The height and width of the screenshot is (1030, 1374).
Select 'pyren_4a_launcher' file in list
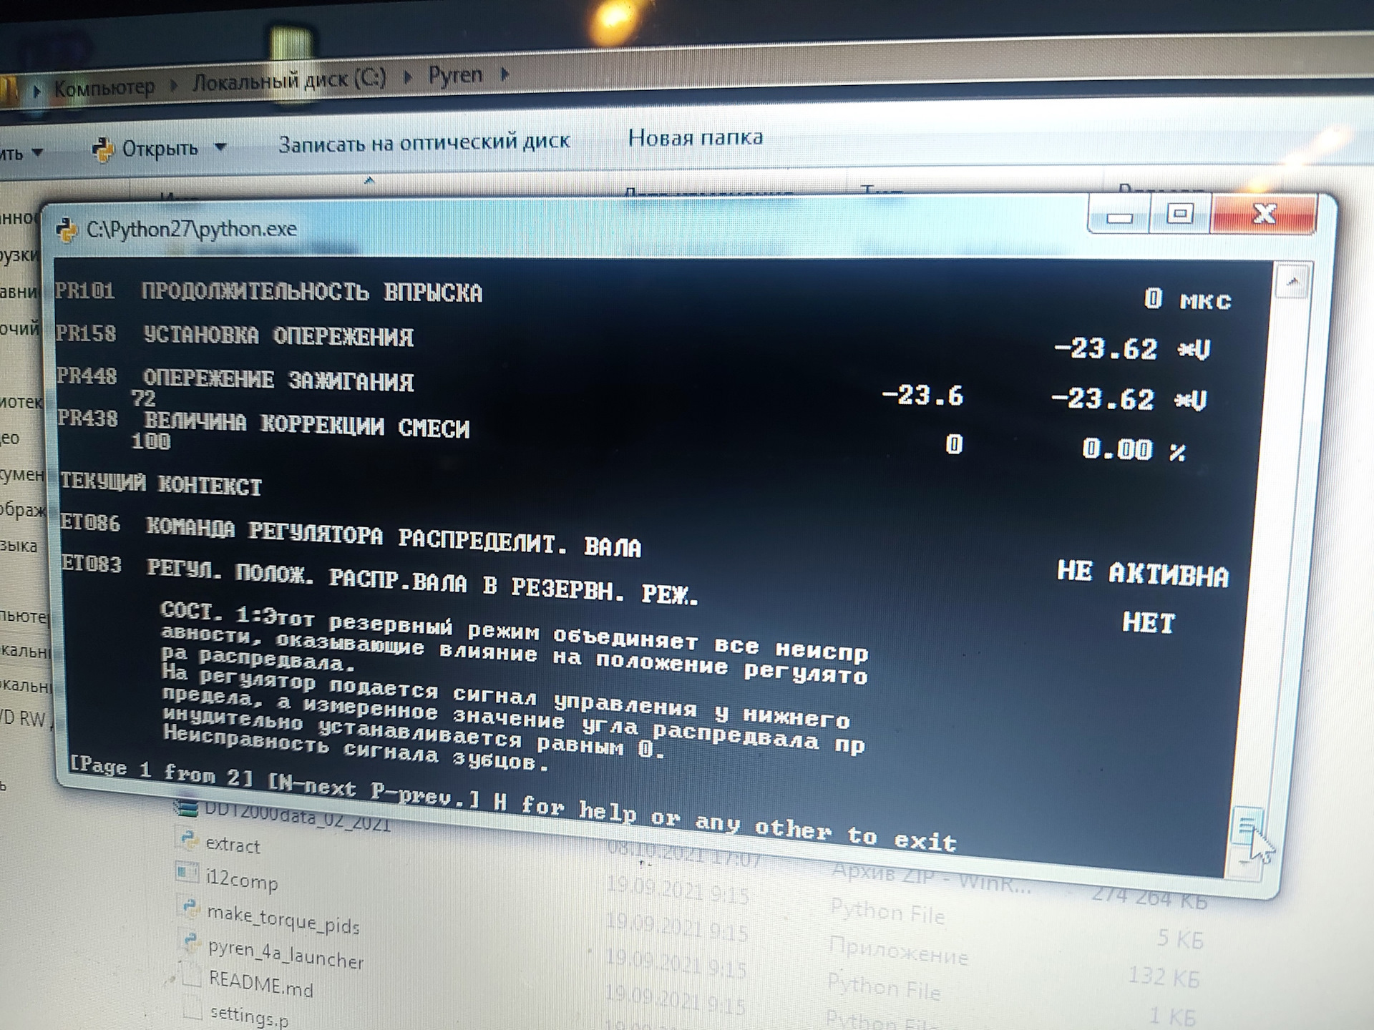[x=286, y=954]
